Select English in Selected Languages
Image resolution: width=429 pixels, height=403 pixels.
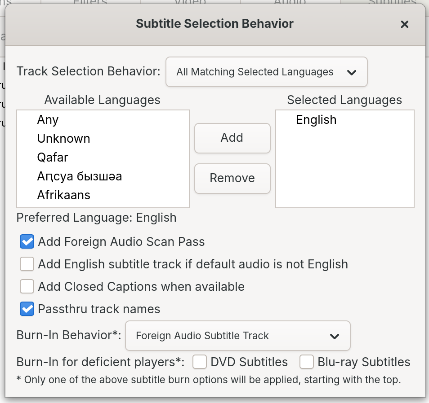[x=316, y=119]
